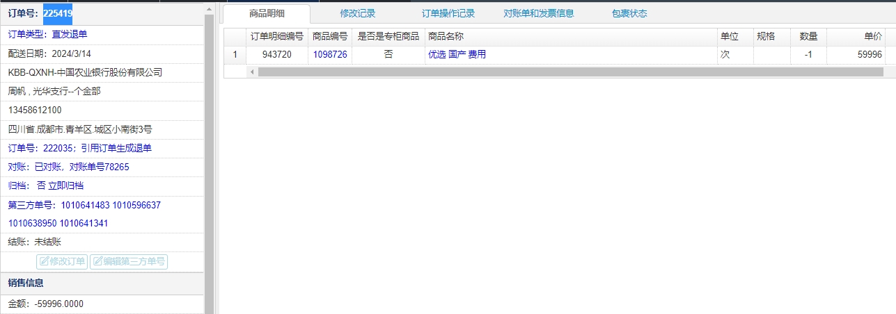Click the 直发退单 order type text
896x314 pixels.
click(70, 34)
